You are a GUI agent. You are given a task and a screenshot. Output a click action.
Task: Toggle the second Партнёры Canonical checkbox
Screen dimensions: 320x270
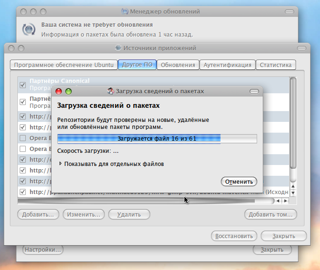coord(23,102)
